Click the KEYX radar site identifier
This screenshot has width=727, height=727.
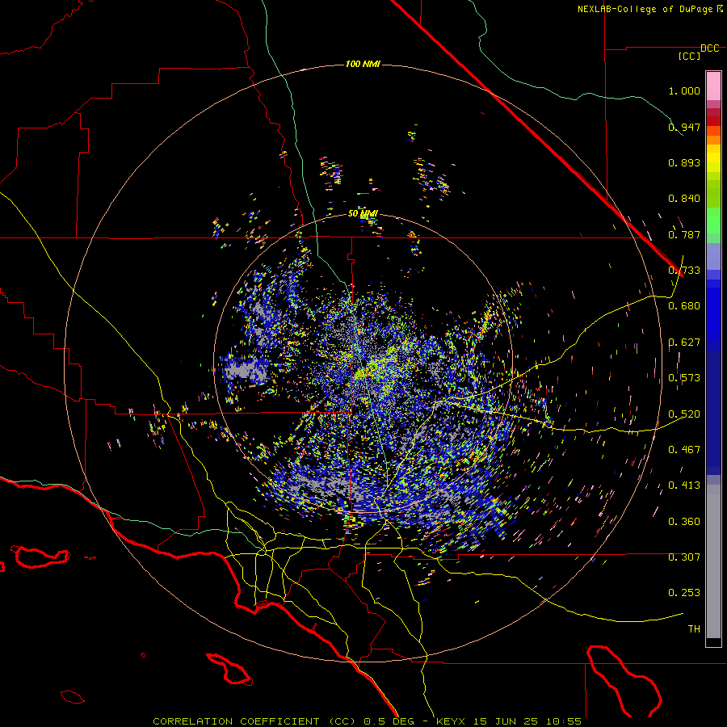452,721
